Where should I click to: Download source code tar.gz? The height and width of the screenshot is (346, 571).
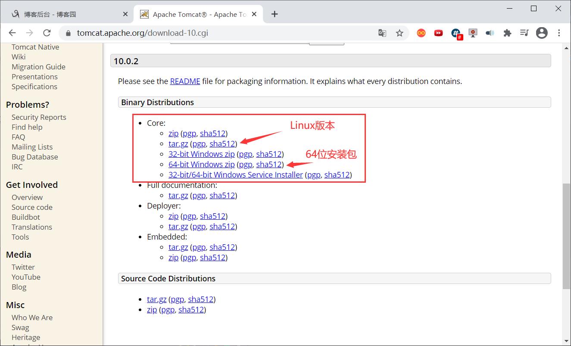pos(157,299)
